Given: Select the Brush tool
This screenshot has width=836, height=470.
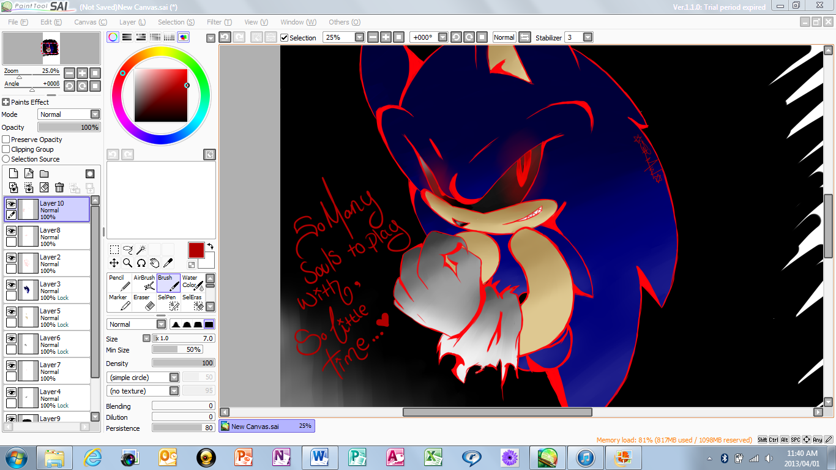Looking at the screenshot, I should click(168, 282).
